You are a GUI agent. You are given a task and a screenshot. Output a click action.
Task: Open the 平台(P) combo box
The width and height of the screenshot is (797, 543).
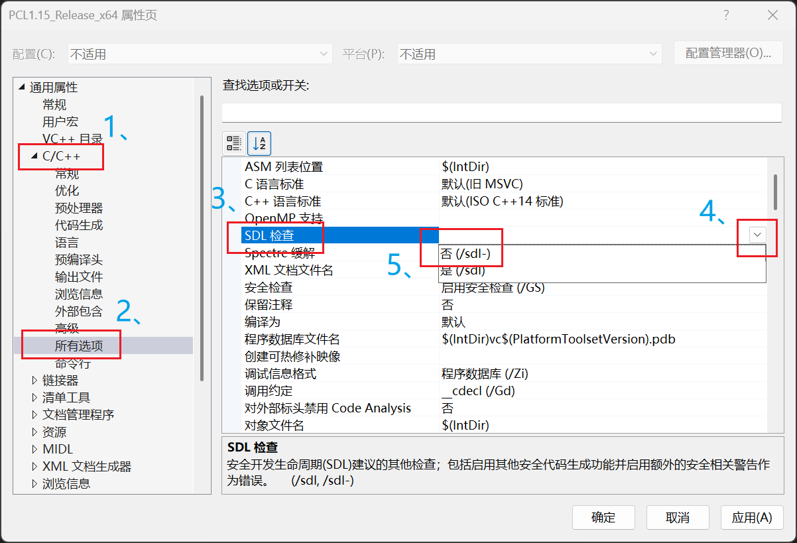click(x=528, y=54)
